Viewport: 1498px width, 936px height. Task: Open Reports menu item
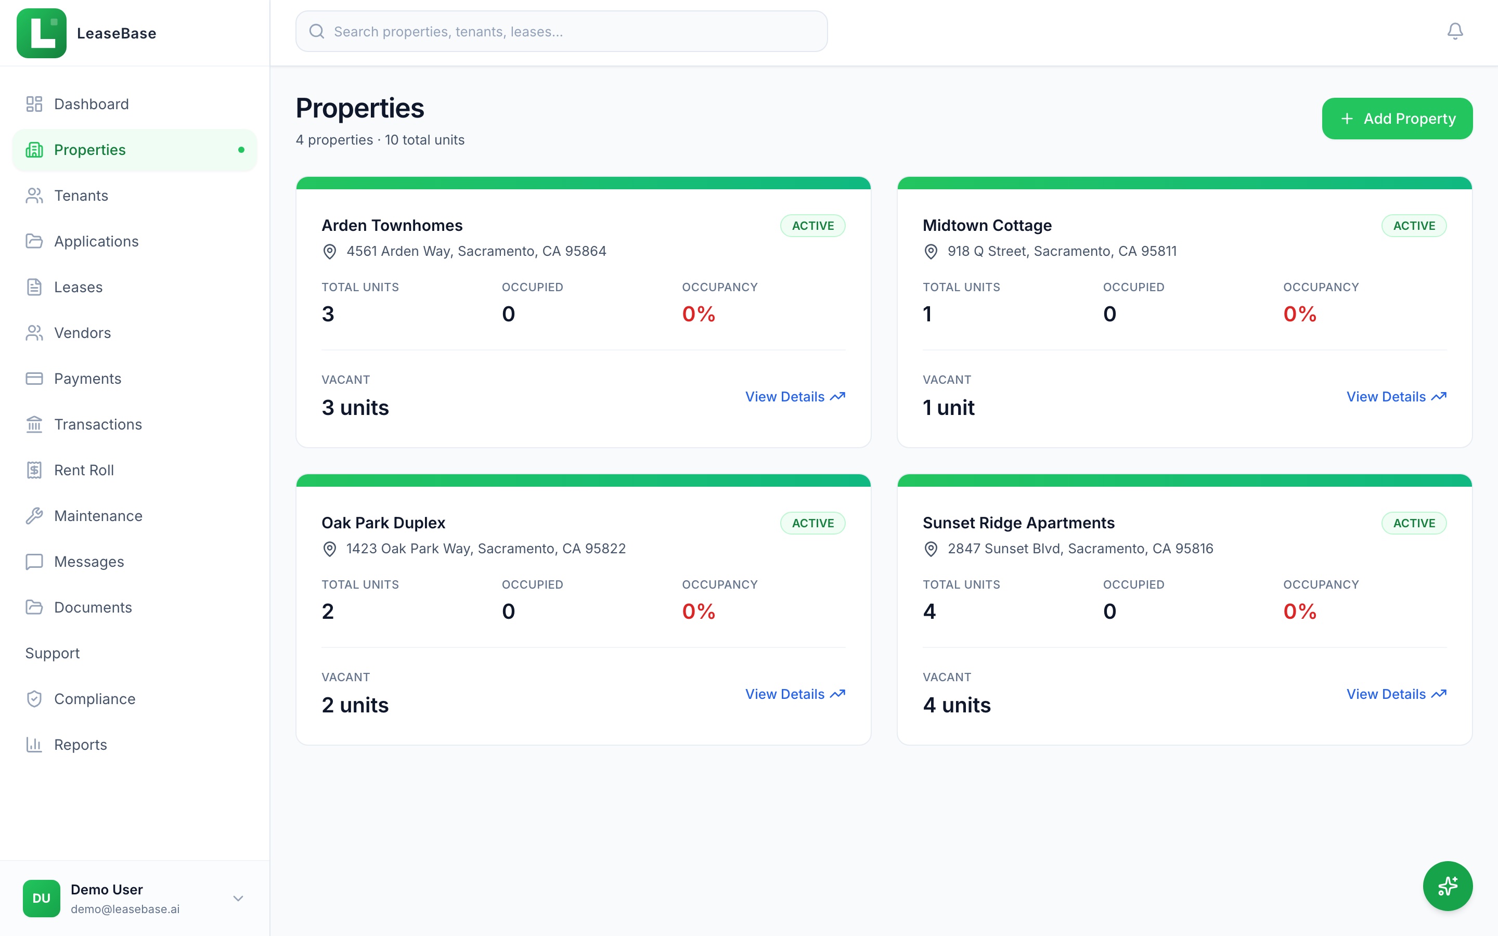coord(134,745)
